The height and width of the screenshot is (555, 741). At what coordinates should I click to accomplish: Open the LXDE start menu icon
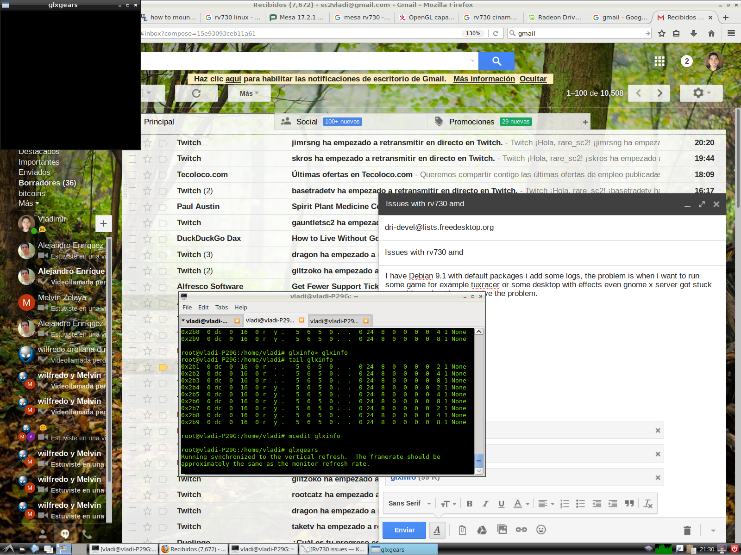(8, 549)
